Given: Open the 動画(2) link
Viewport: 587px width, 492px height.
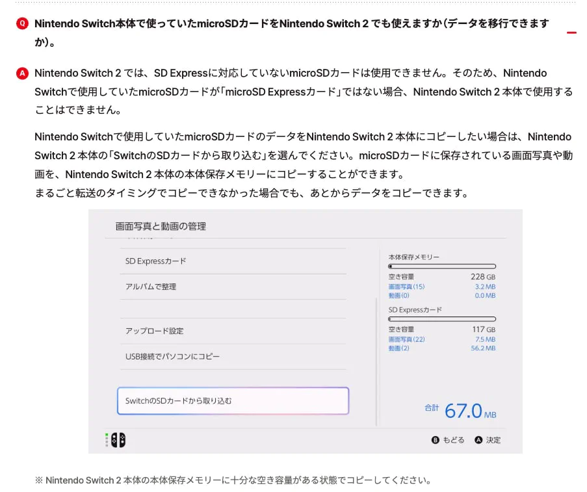Looking at the screenshot, I should (x=399, y=348).
